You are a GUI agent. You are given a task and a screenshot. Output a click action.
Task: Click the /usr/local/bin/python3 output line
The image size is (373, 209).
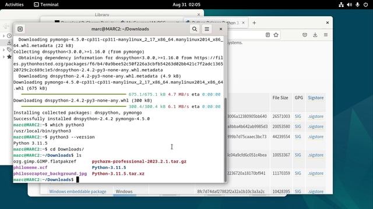coord(42,131)
